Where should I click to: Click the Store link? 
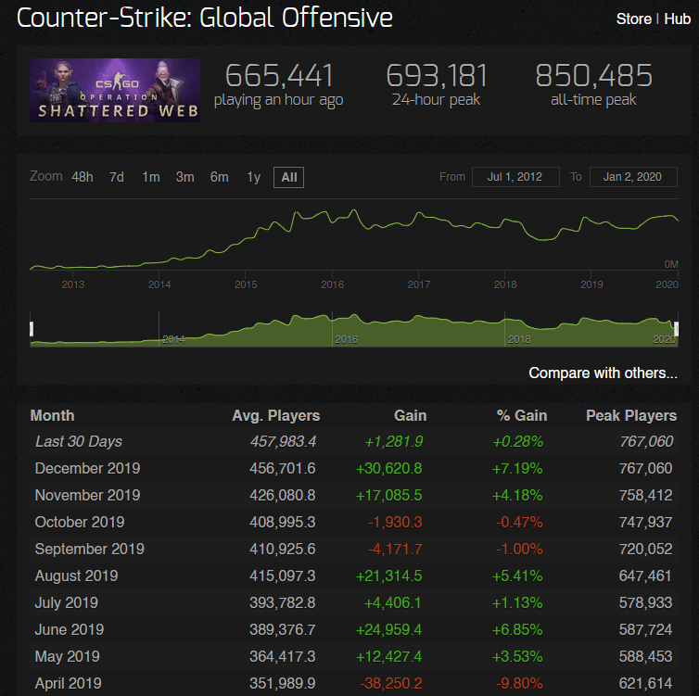[633, 19]
